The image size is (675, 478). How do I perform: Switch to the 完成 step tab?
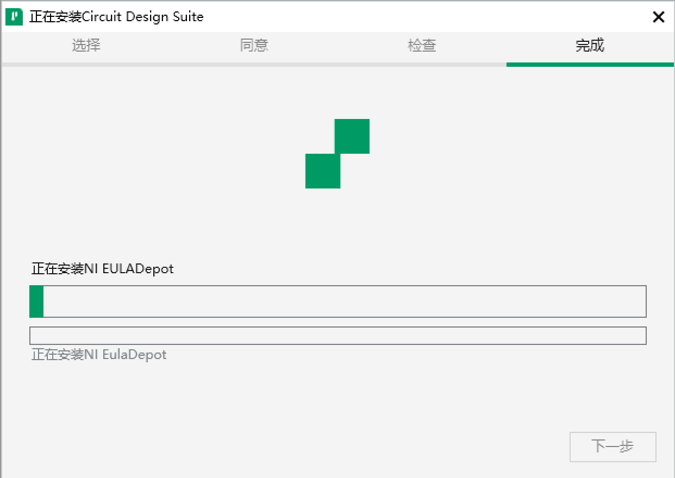(590, 46)
